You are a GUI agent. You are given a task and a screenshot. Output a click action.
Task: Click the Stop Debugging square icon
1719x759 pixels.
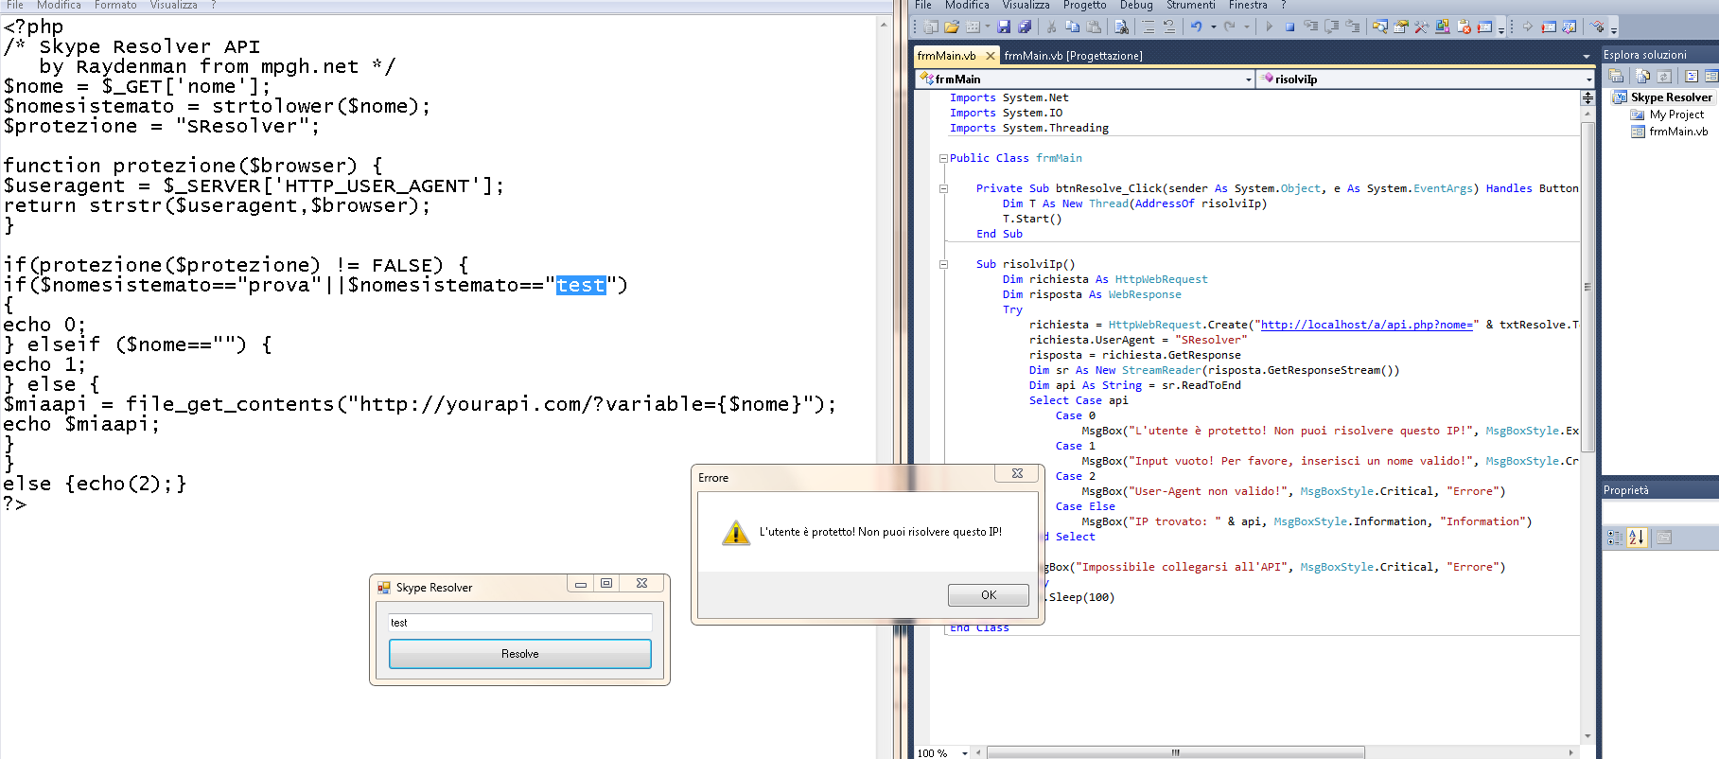tap(1289, 26)
